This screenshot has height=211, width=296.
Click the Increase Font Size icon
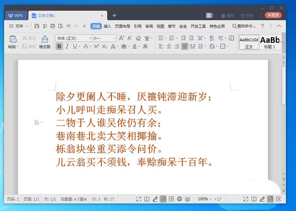[x=122, y=38]
